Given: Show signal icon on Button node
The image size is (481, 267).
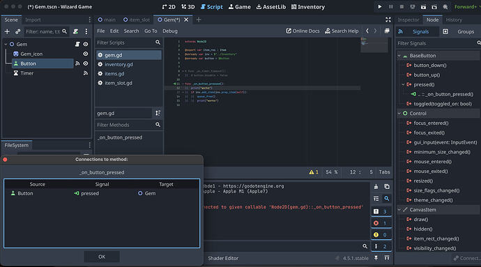Looking at the screenshot, I should (x=77, y=63).
